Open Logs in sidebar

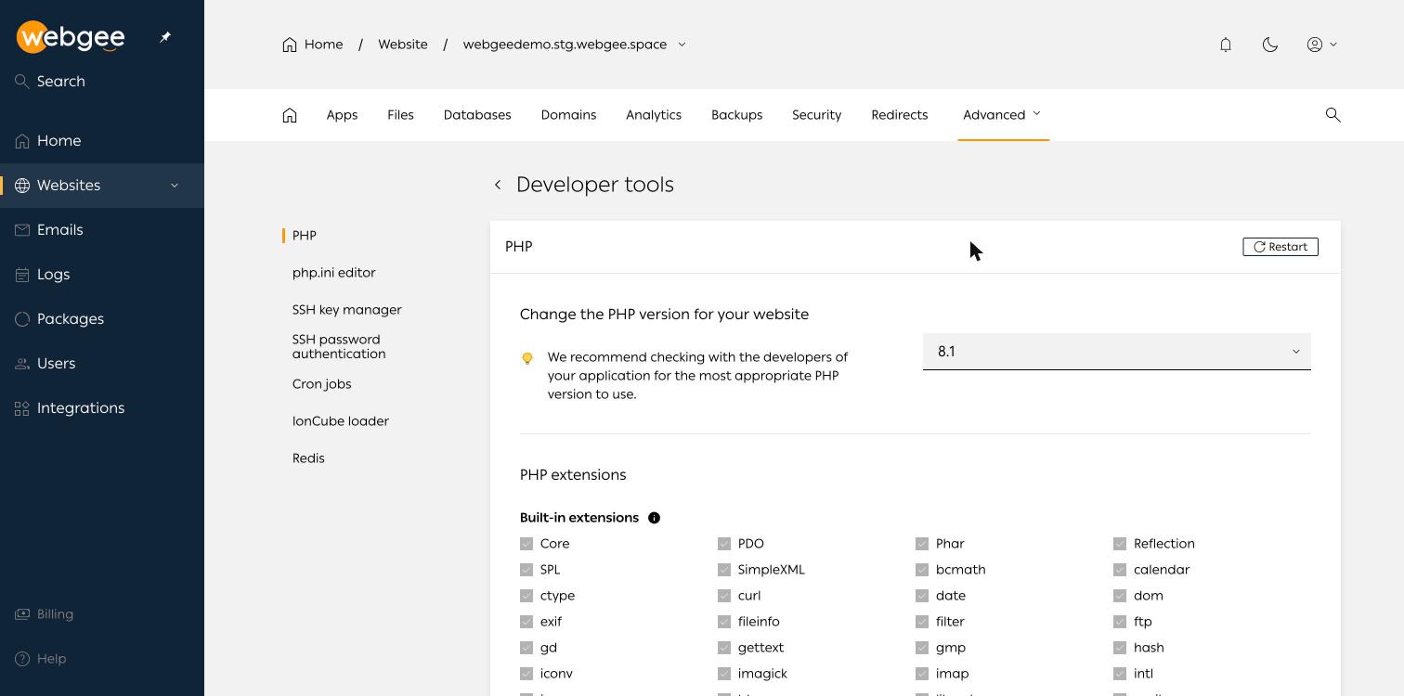click(102, 275)
